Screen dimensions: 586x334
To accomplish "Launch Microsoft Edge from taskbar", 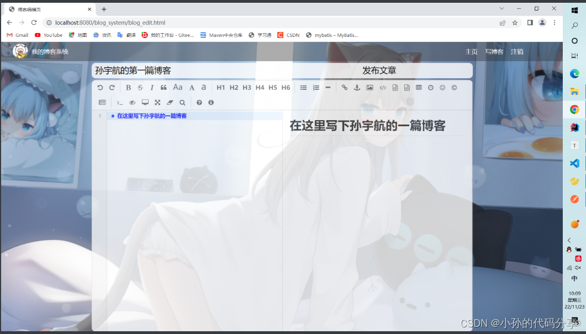I will 575,73.
